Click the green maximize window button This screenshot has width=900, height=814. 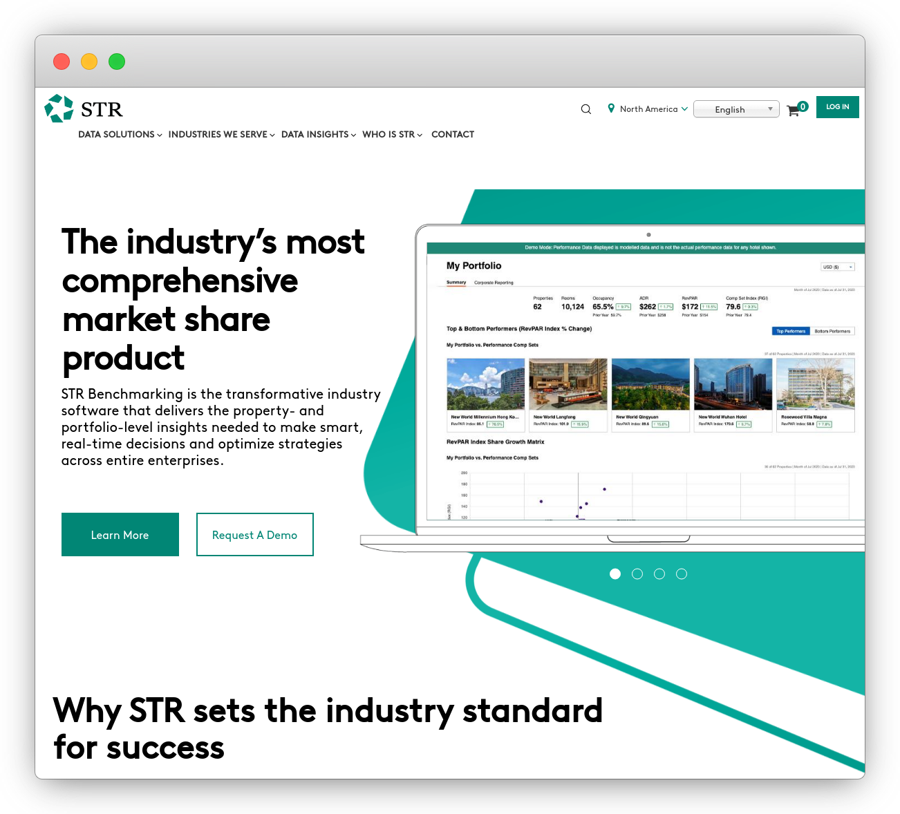click(117, 61)
